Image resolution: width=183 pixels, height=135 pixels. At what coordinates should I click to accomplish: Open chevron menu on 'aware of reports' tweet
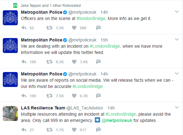177,73
